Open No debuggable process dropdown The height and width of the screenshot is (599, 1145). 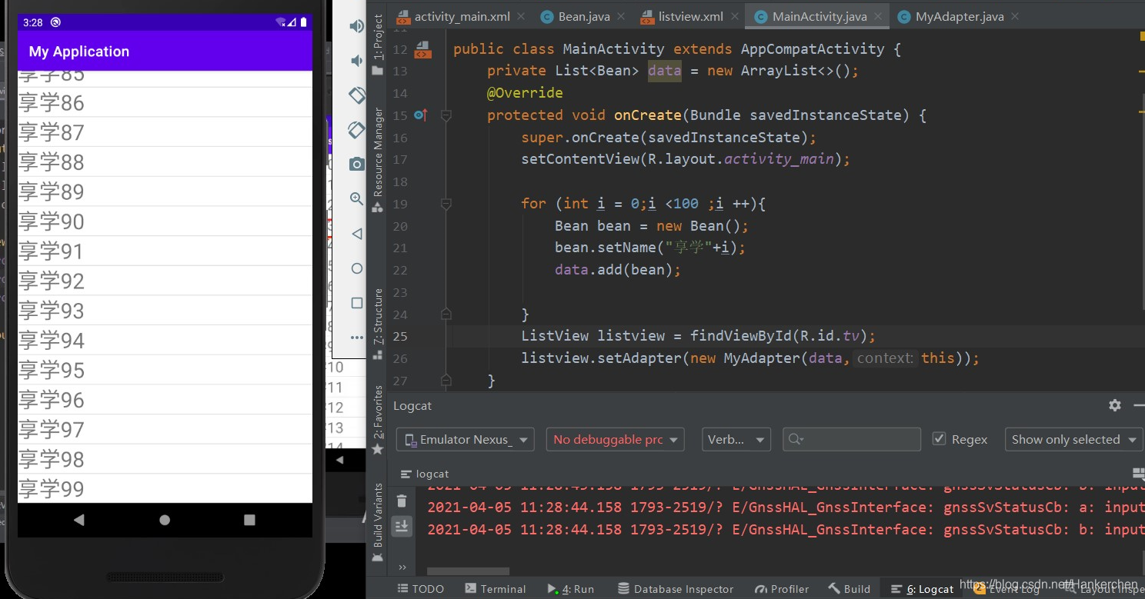[x=615, y=440]
